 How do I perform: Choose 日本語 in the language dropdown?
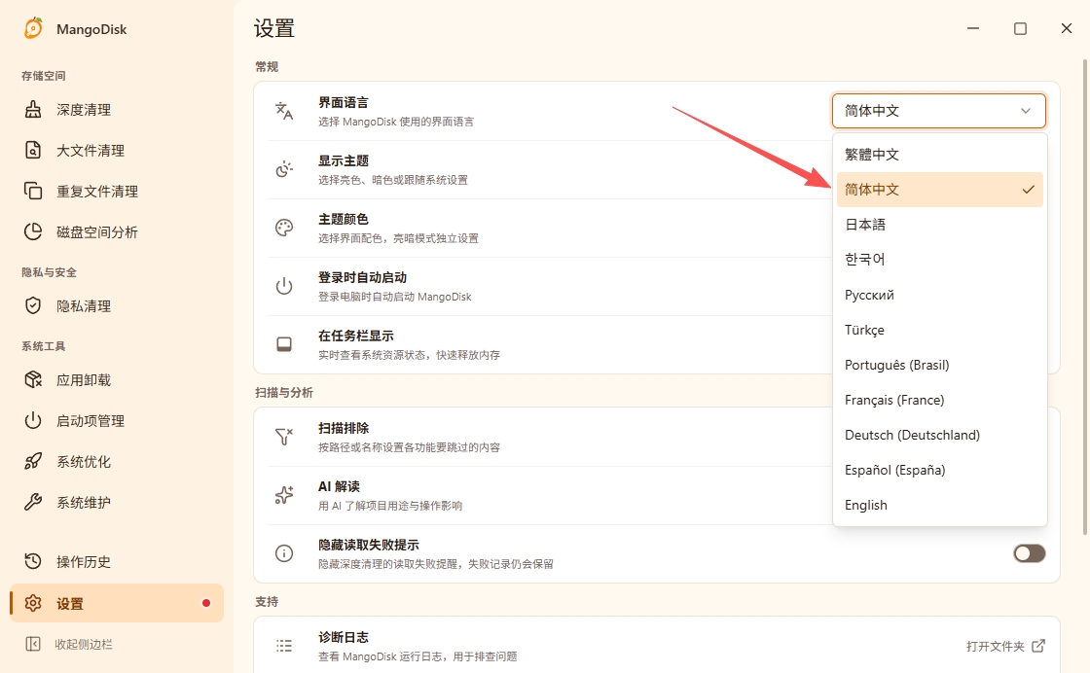pos(939,225)
